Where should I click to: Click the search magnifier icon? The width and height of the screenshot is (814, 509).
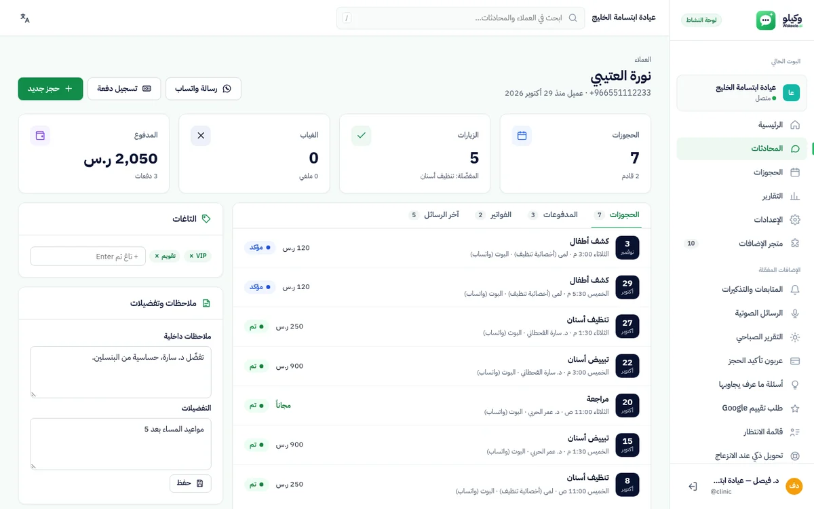point(573,18)
